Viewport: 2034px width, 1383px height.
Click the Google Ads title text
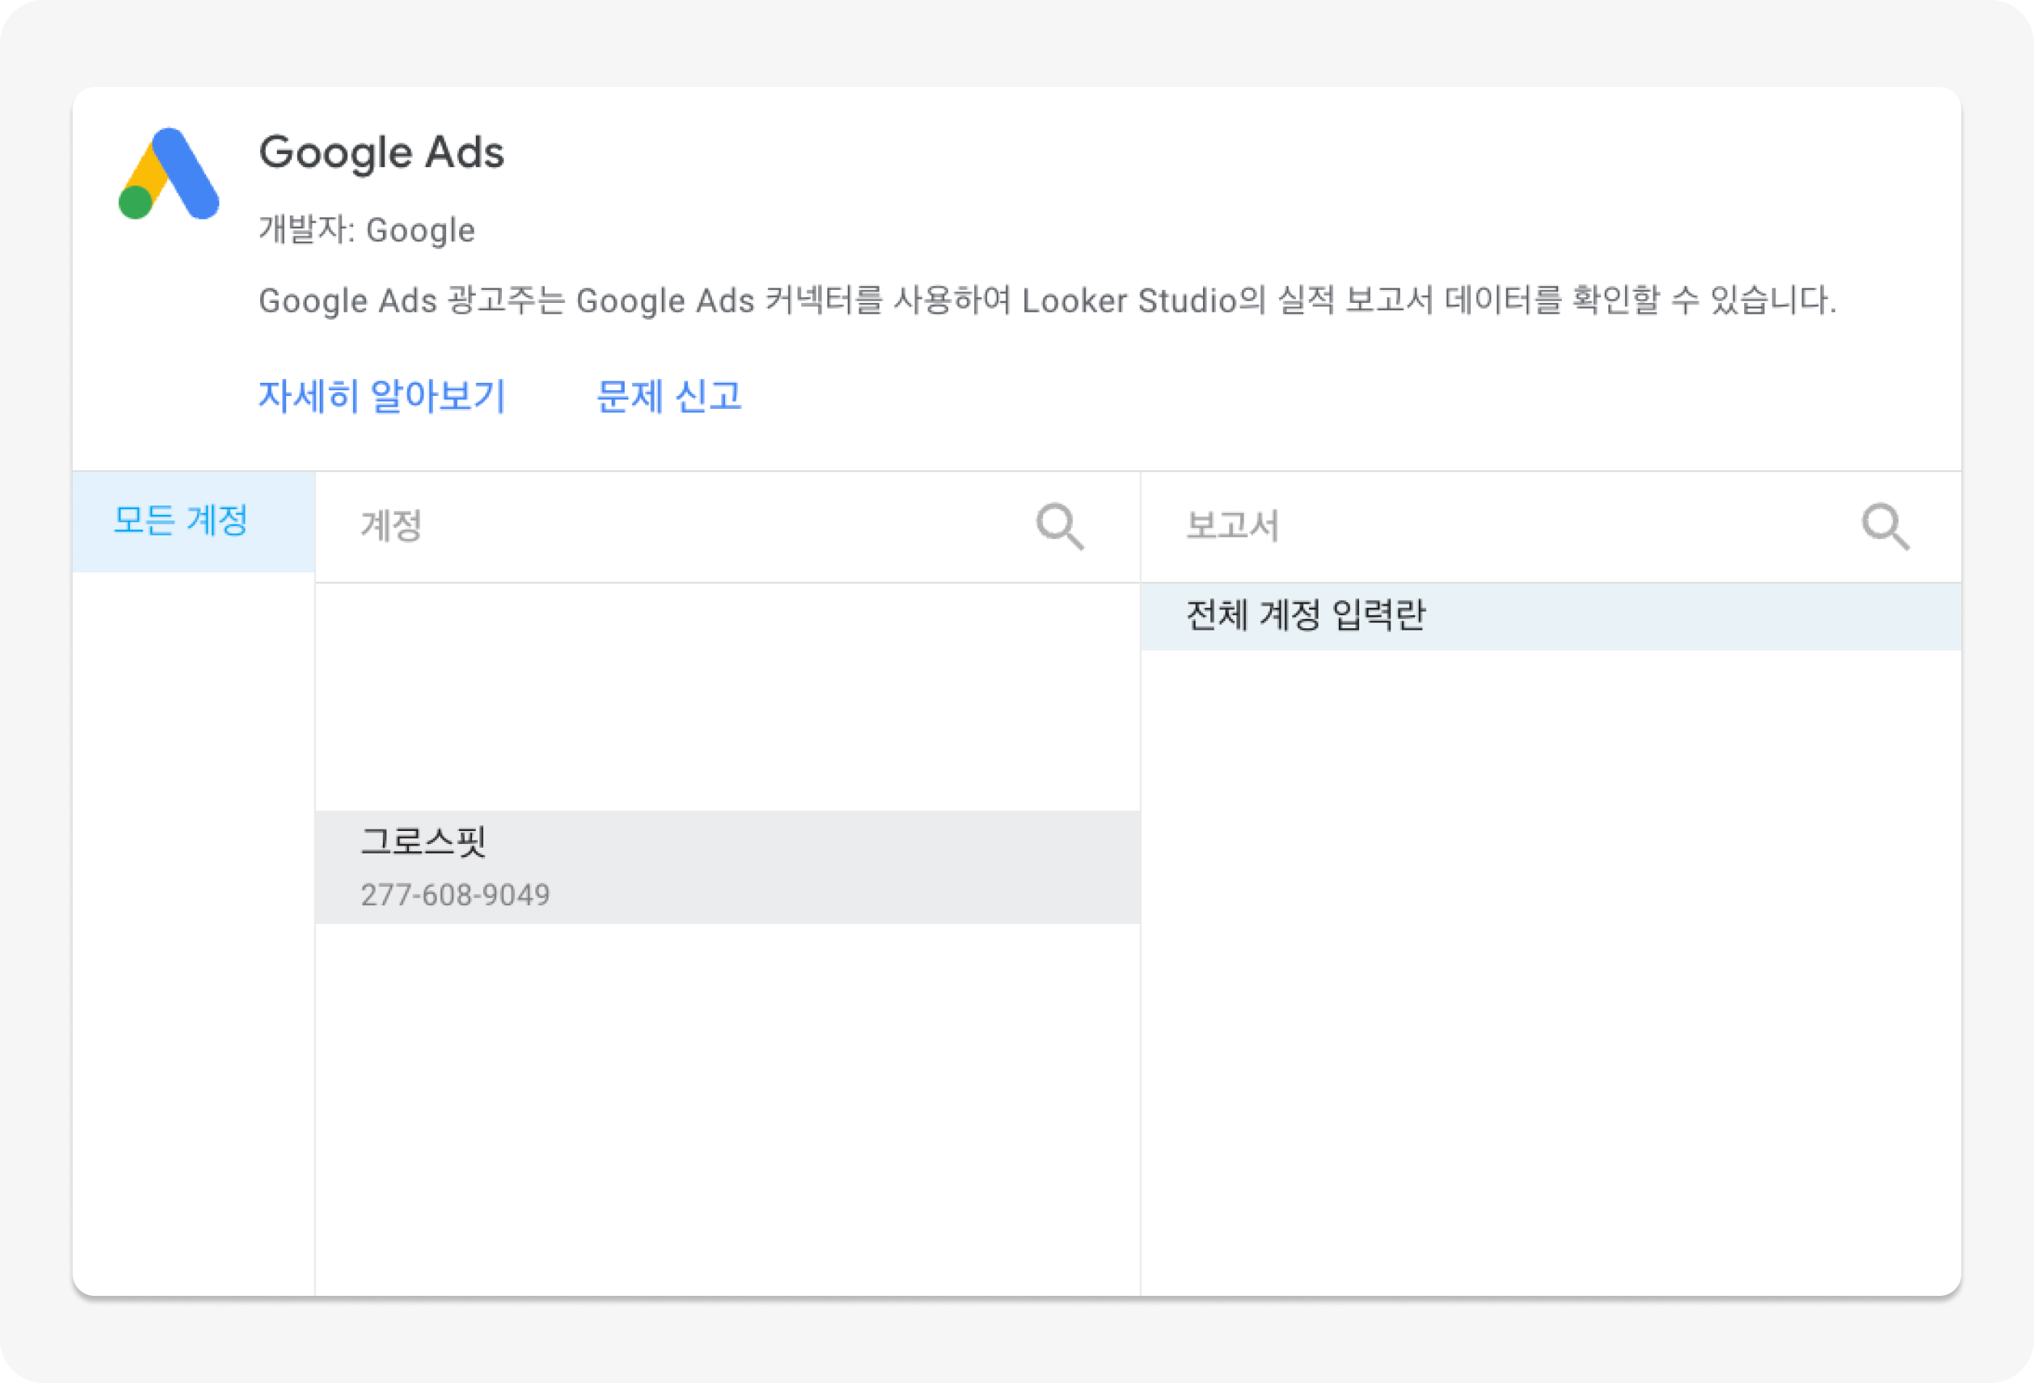click(x=381, y=153)
